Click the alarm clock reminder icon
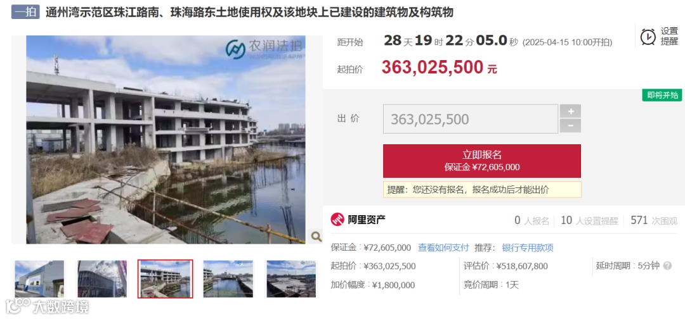 point(648,37)
